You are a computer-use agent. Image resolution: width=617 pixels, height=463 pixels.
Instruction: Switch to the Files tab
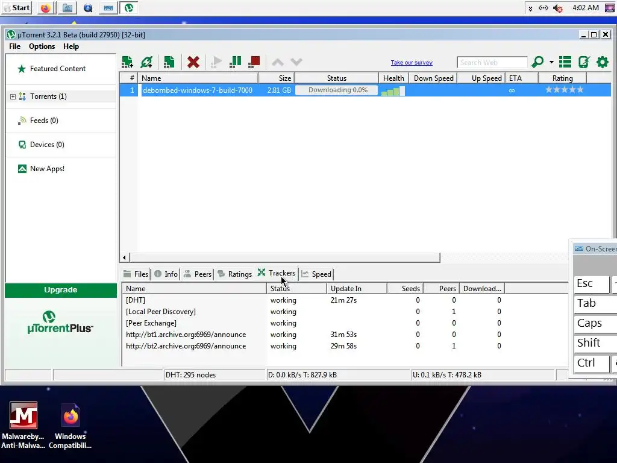[136, 274]
